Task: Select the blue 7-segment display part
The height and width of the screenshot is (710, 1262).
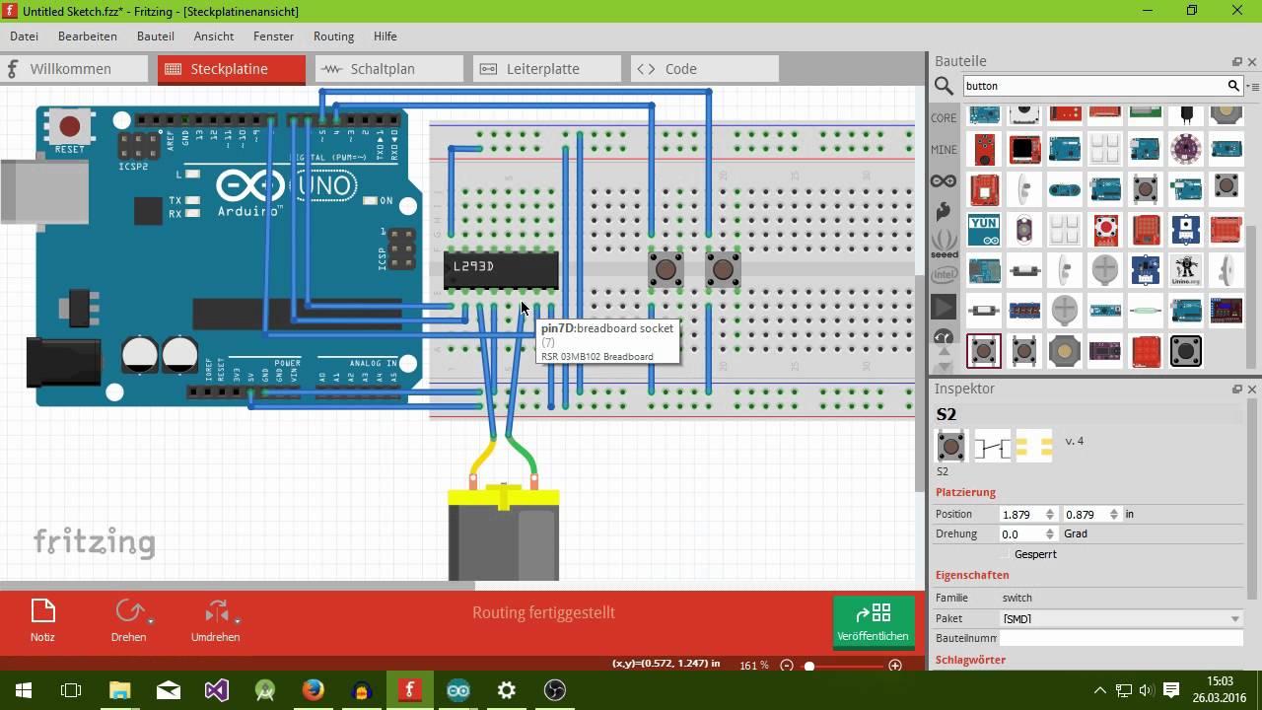Action: coord(1024,311)
